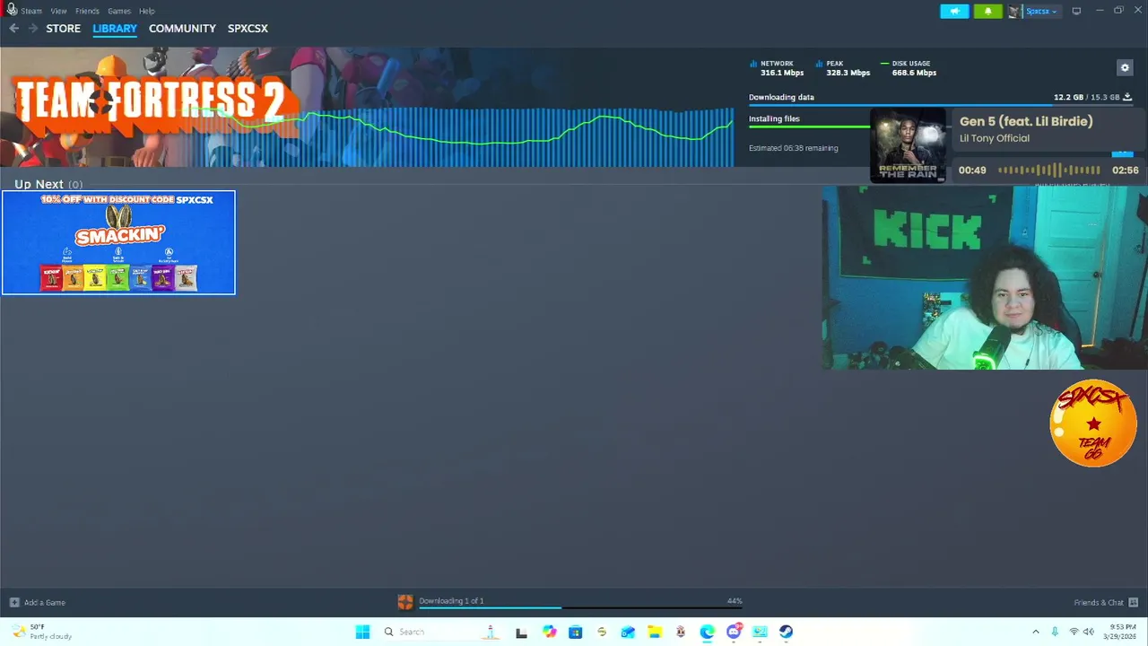Screen dimensions: 1148x646
Task: Open Downloading 1 of 1 status
Action: coord(451,600)
